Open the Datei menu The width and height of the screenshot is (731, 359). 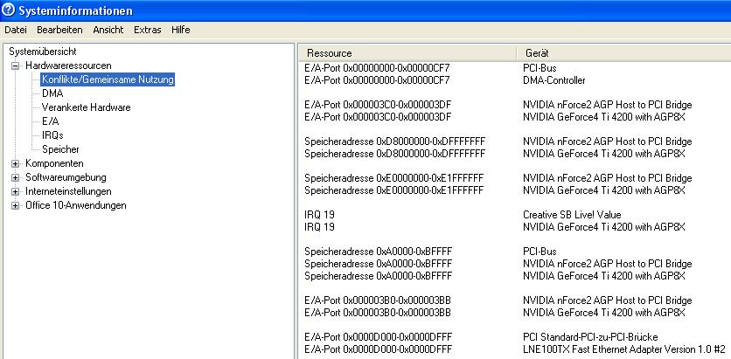point(16,30)
